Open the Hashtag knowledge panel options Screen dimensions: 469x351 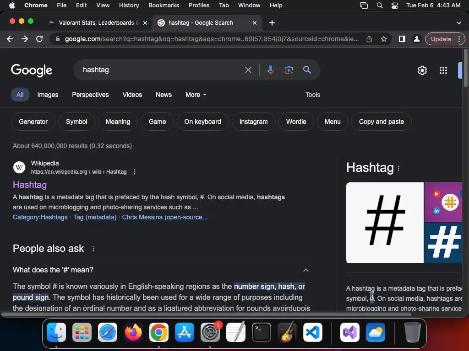(x=398, y=169)
